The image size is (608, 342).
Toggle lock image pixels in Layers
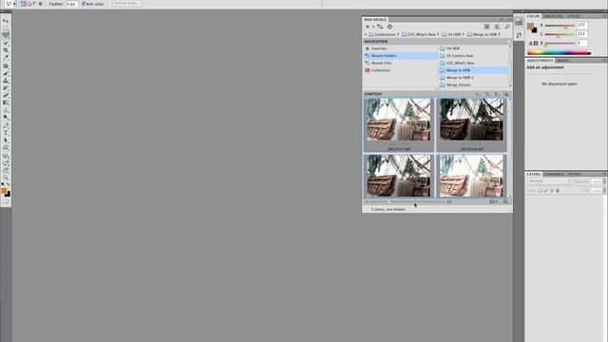tap(546, 190)
